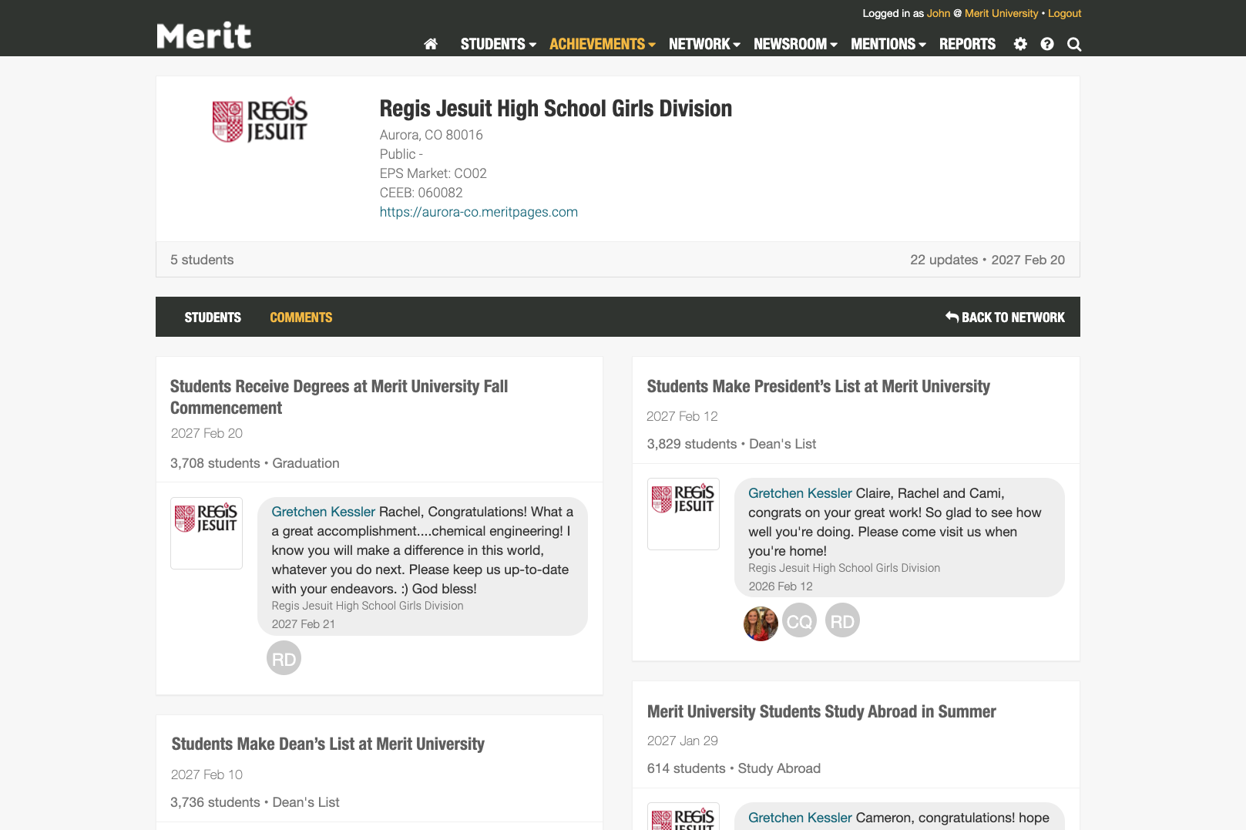Screen dimensions: 1246x830
Task: Click the Logout link
Action: [1064, 13]
